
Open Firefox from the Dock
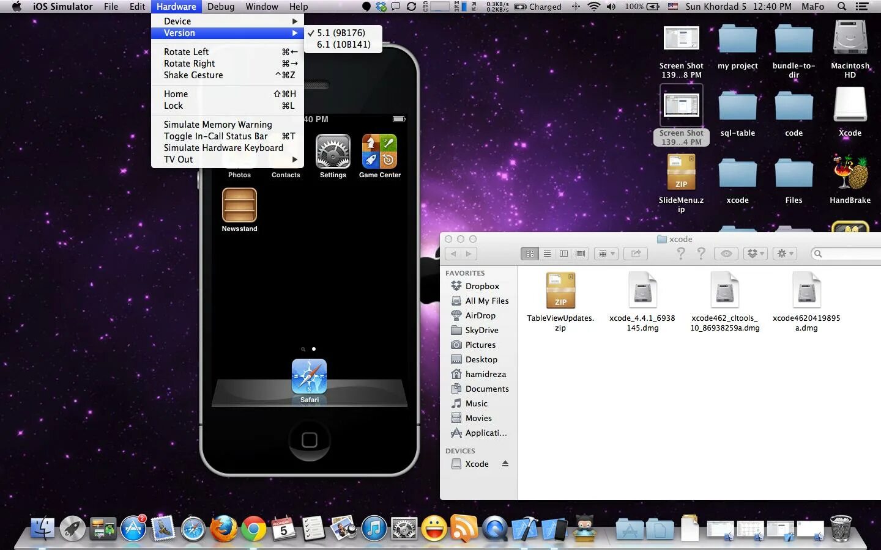click(223, 529)
